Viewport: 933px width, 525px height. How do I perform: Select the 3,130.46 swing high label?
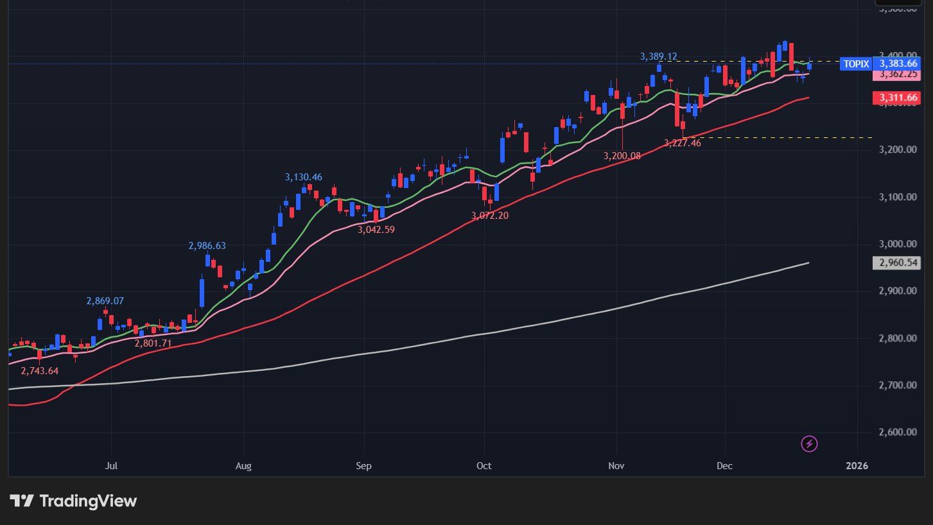(304, 177)
